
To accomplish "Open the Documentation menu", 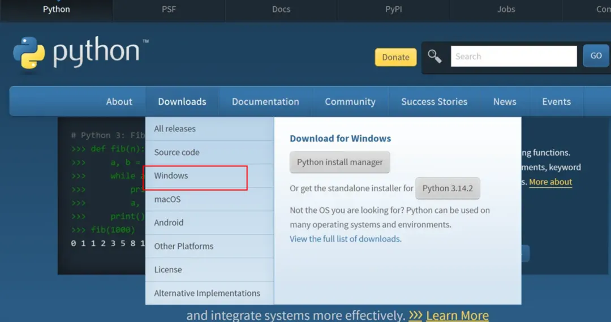I will point(265,101).
